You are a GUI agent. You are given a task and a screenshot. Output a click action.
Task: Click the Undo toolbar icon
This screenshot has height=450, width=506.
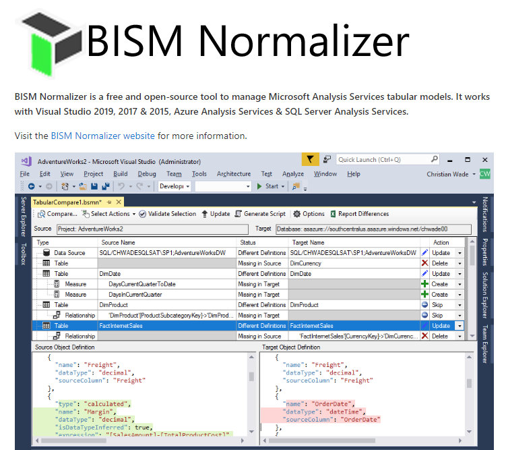tap(121, 186)
